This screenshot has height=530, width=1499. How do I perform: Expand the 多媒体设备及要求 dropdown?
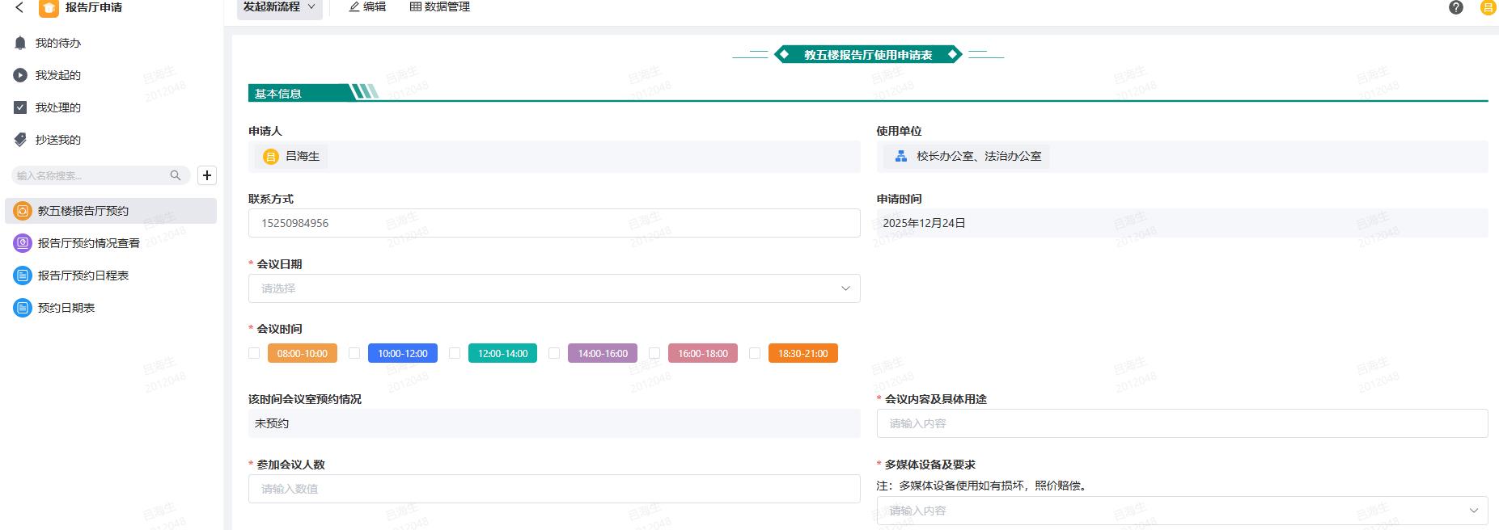point(1181,511)
